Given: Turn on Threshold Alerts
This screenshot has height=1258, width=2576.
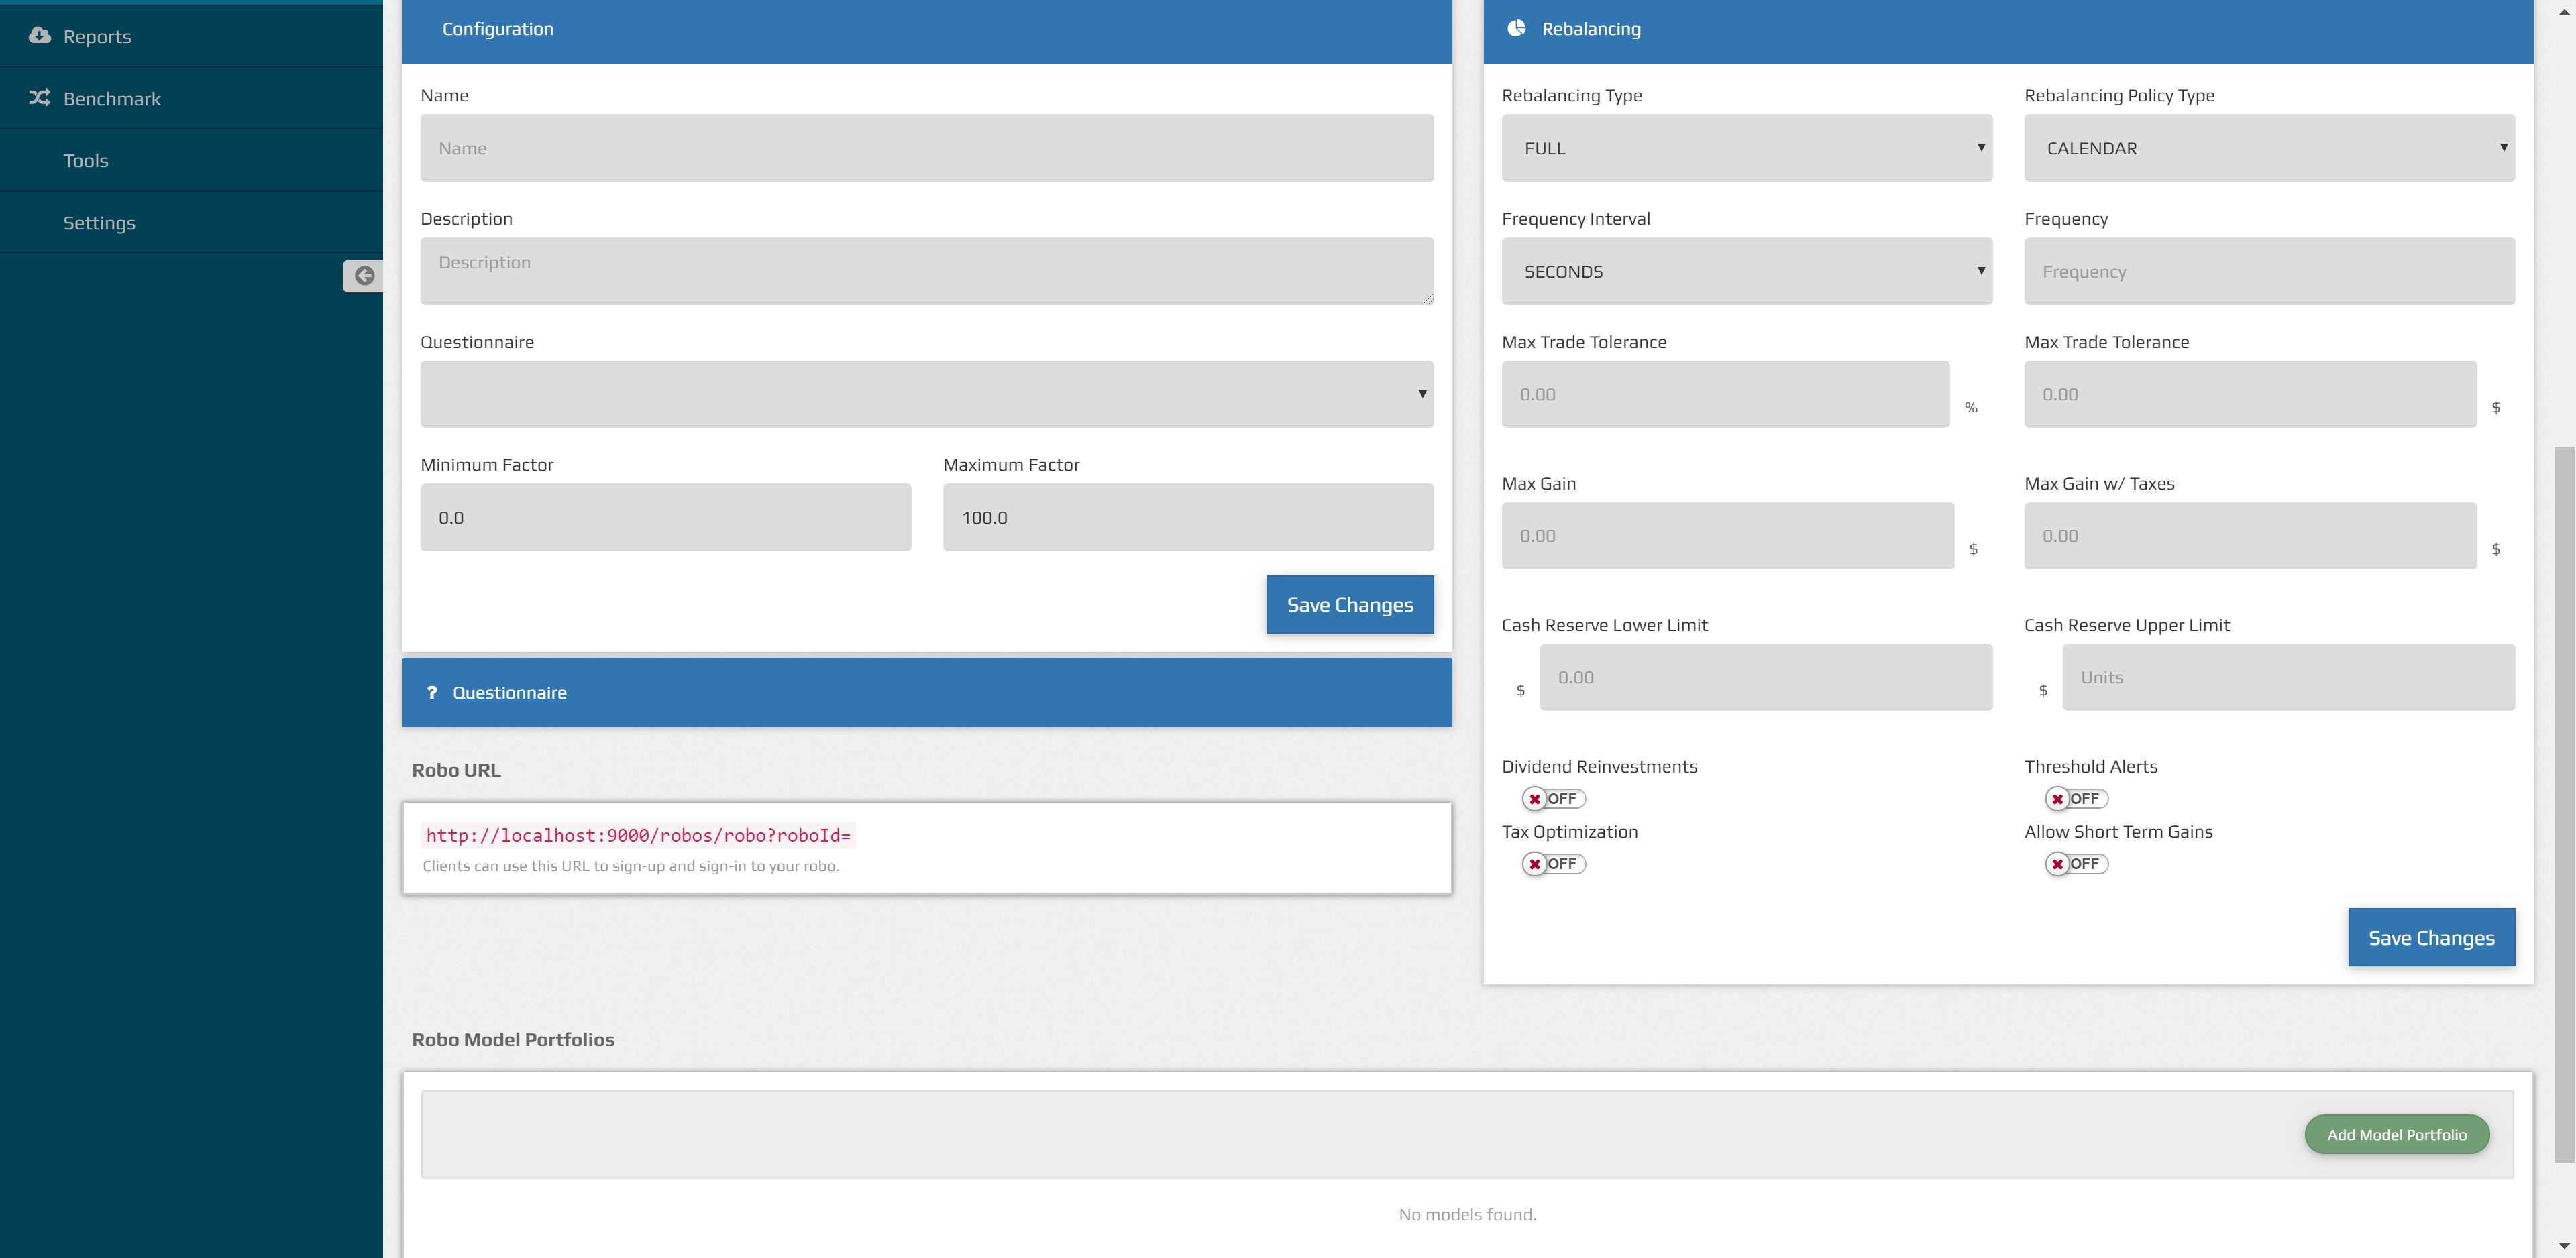Looking at the screenshot, I should click(x=2077, y=798).
